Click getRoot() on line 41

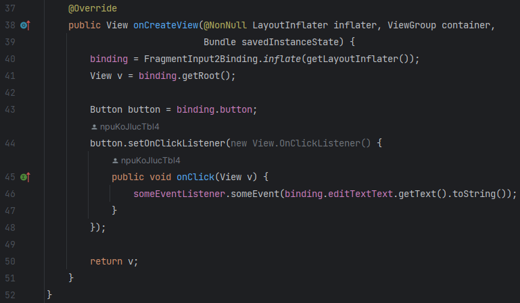tap(206, 76)
